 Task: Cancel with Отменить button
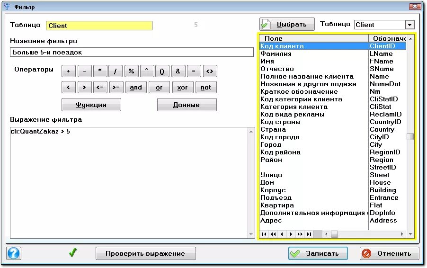point(390,254)
